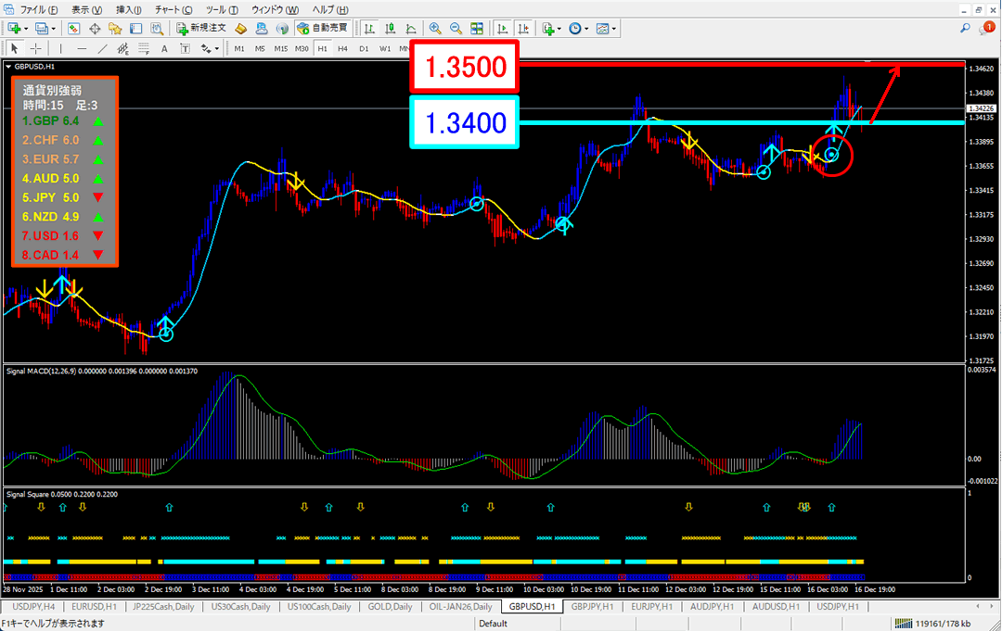This screenshot has width=1002, height=631.
Task: Select the trendline drawing tool
Action: click(103, 48)
